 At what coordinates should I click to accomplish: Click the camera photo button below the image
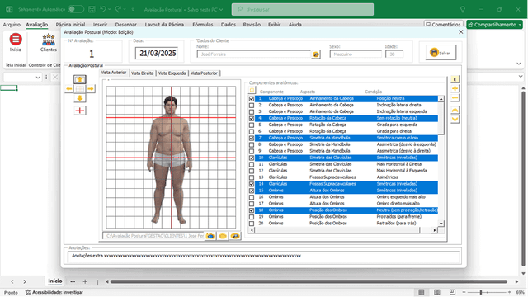(210, 236)
